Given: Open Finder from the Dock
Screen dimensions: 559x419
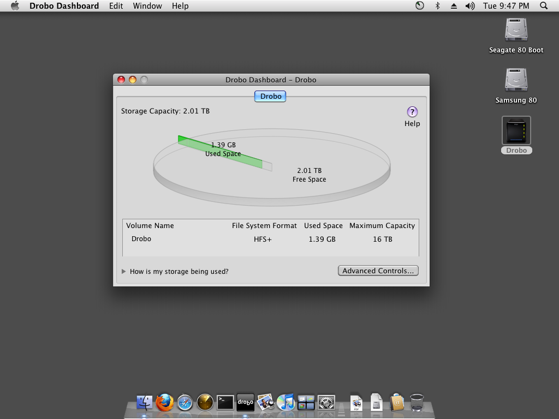Looking at the screenshot, I should (144, 403).
